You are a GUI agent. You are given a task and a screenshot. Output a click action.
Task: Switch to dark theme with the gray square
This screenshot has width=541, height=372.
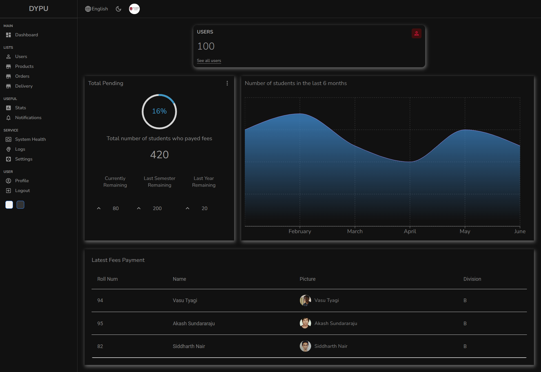coord(20,205)
